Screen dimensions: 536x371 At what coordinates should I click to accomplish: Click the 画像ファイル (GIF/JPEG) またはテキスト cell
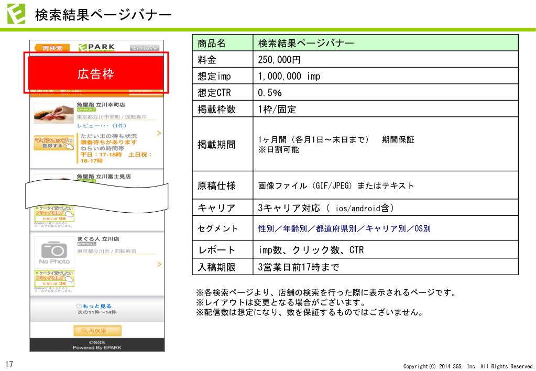pyautogui.click(x=386, y=185)
